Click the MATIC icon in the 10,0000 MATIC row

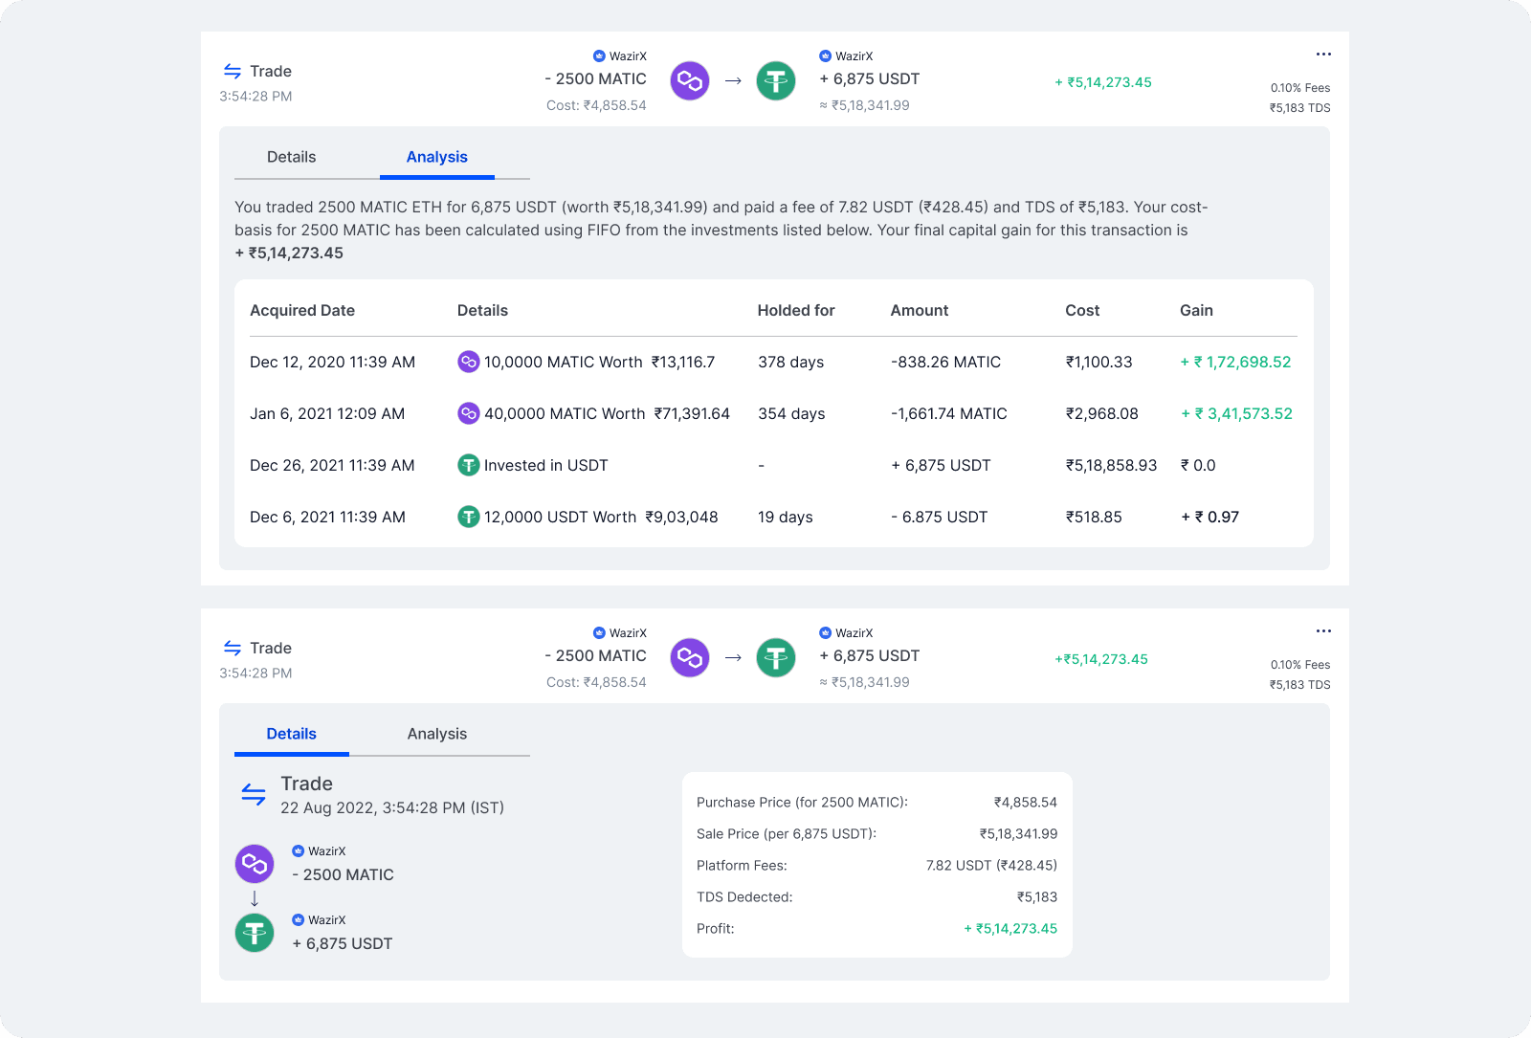(468, 362)
